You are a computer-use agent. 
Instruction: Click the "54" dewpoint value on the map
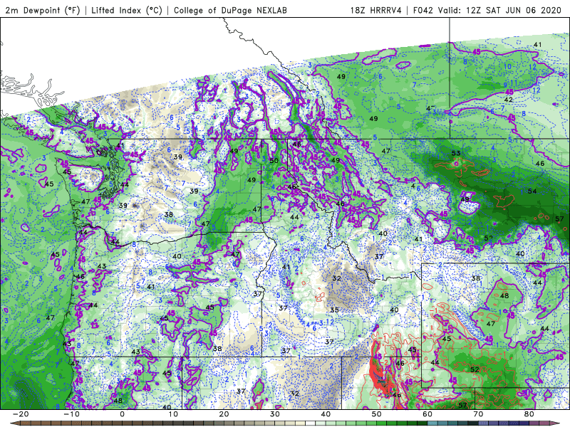tap(532, 191)
